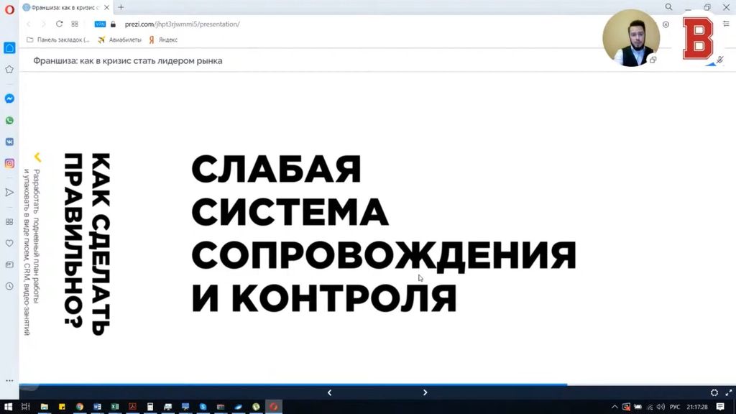Viewport: 736px width, 414px height.
Task: Open Opera easy setup menu icon
Action: point(726,24)
